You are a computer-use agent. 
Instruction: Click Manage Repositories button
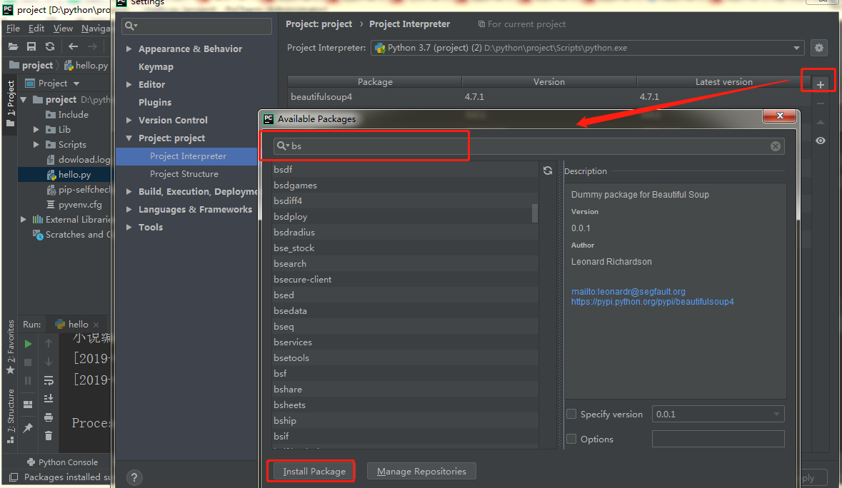click(x=421, y=472)
